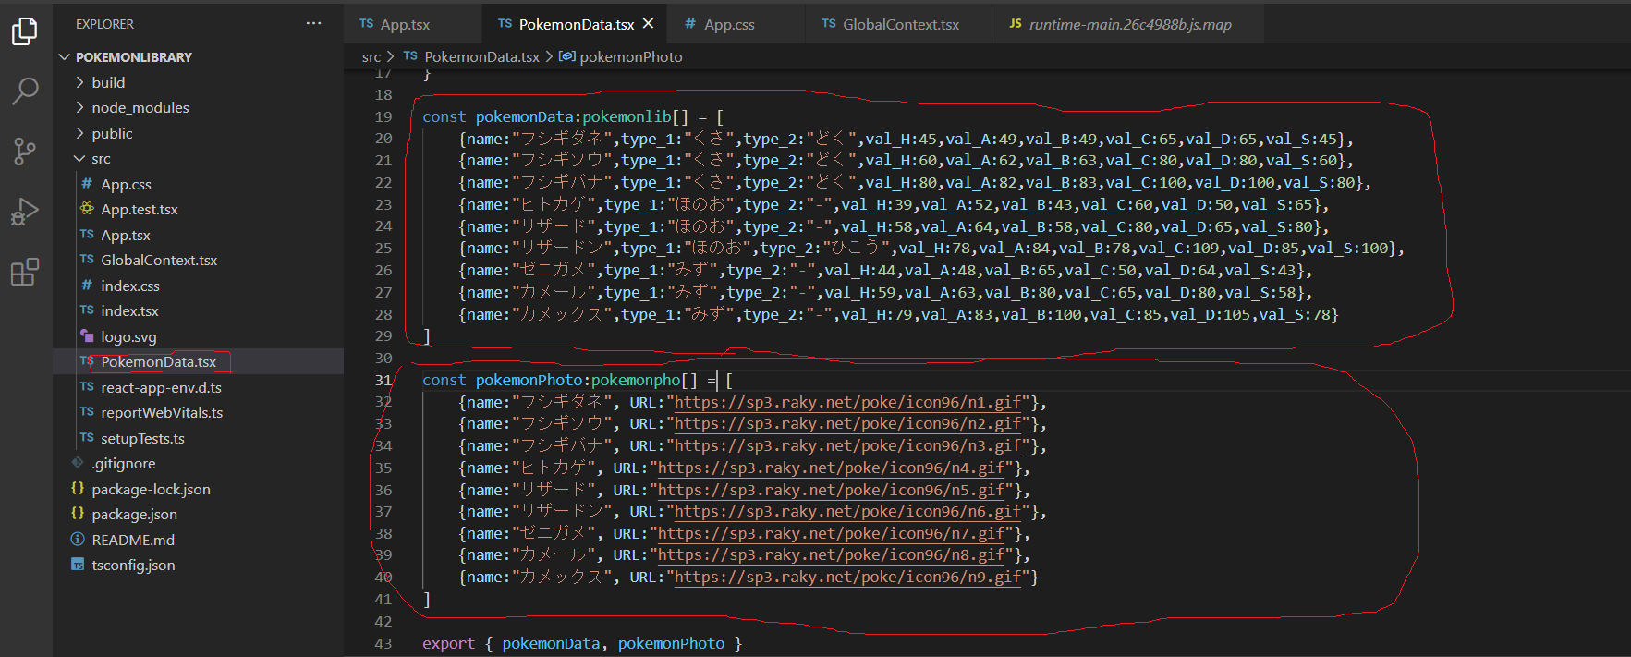
Task: Follow the n7.gif URL link on line 38
Action: [831, 533]
